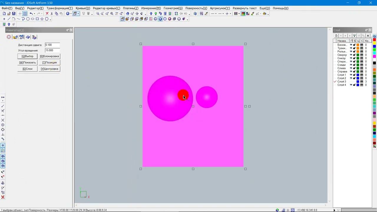Expand the sphere shading mode dropdown
Viewport: 377px width, 212px height.
(x=71, y=14)
